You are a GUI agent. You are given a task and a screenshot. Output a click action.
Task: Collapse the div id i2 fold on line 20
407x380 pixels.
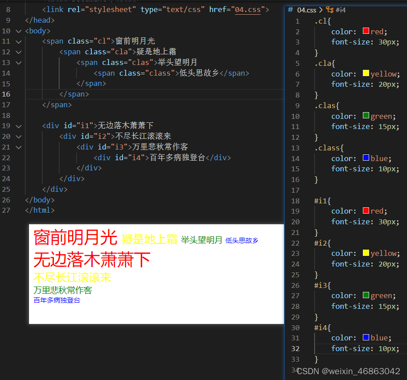[x=18, y=137]
